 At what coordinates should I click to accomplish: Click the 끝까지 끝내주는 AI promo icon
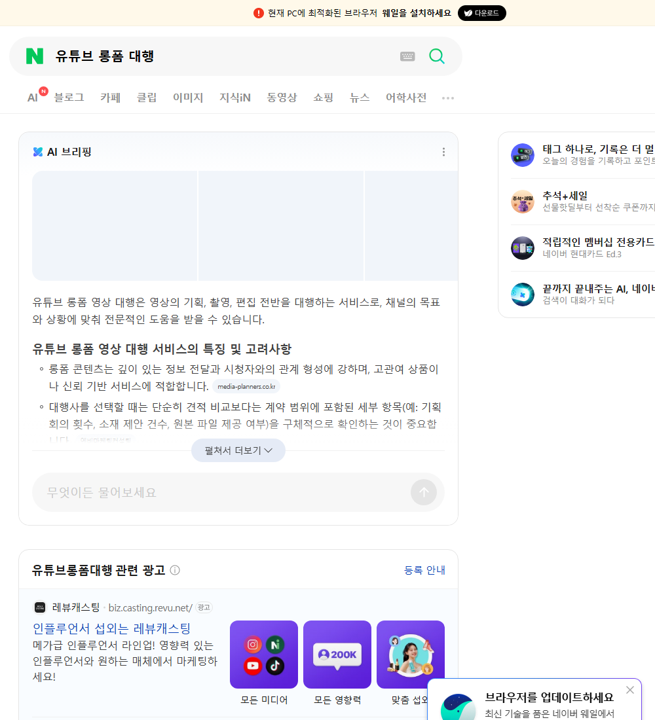pyautogui.click(x=523, y=295)
